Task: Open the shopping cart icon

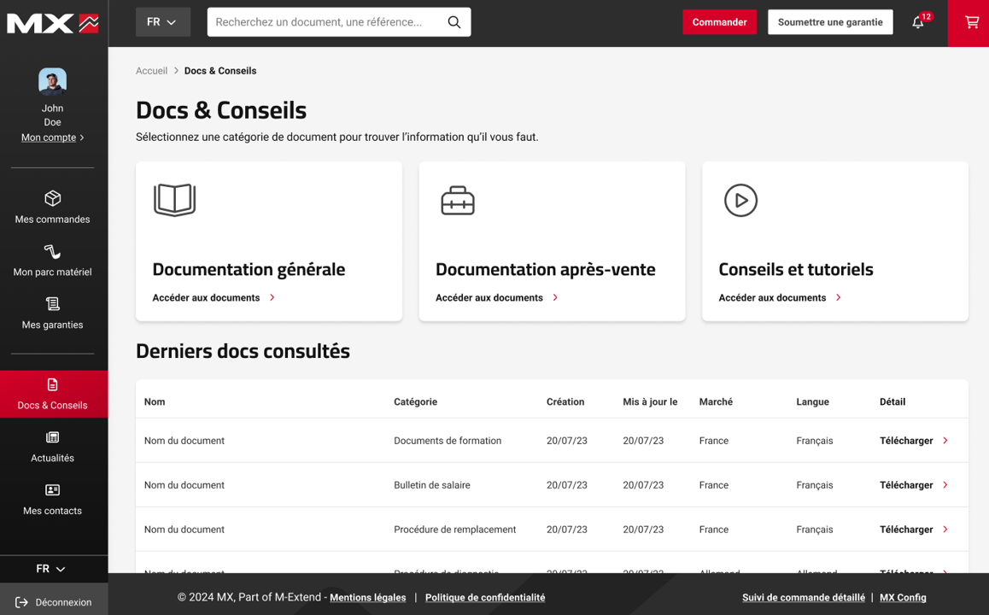Action: pos(969,23)
